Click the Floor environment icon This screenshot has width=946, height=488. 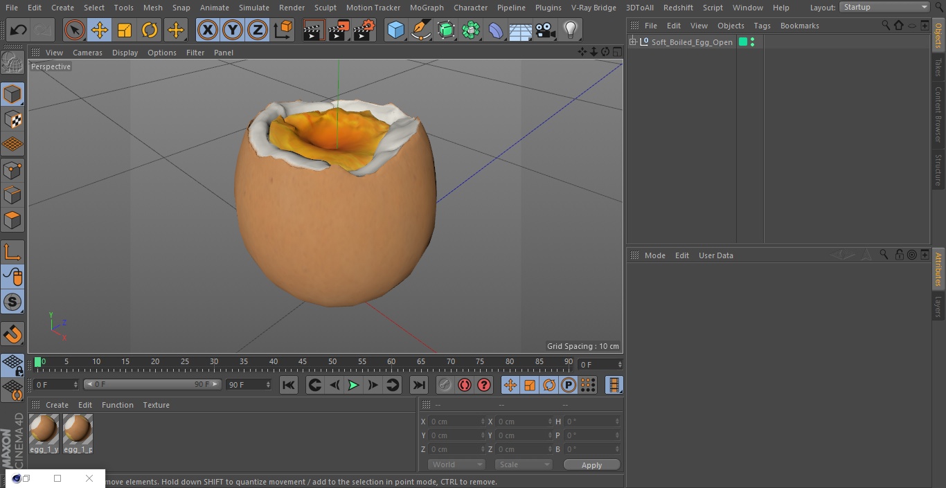(521, 30)
